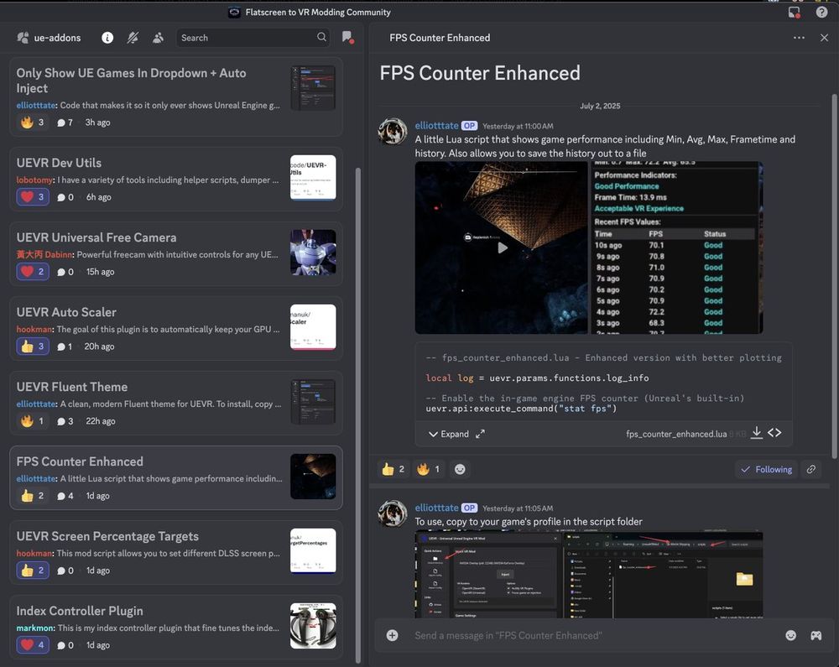Open the three-dot menu for FPS Counter Enhanced
This screenshot has height=667, width=839.
[799, 38]
